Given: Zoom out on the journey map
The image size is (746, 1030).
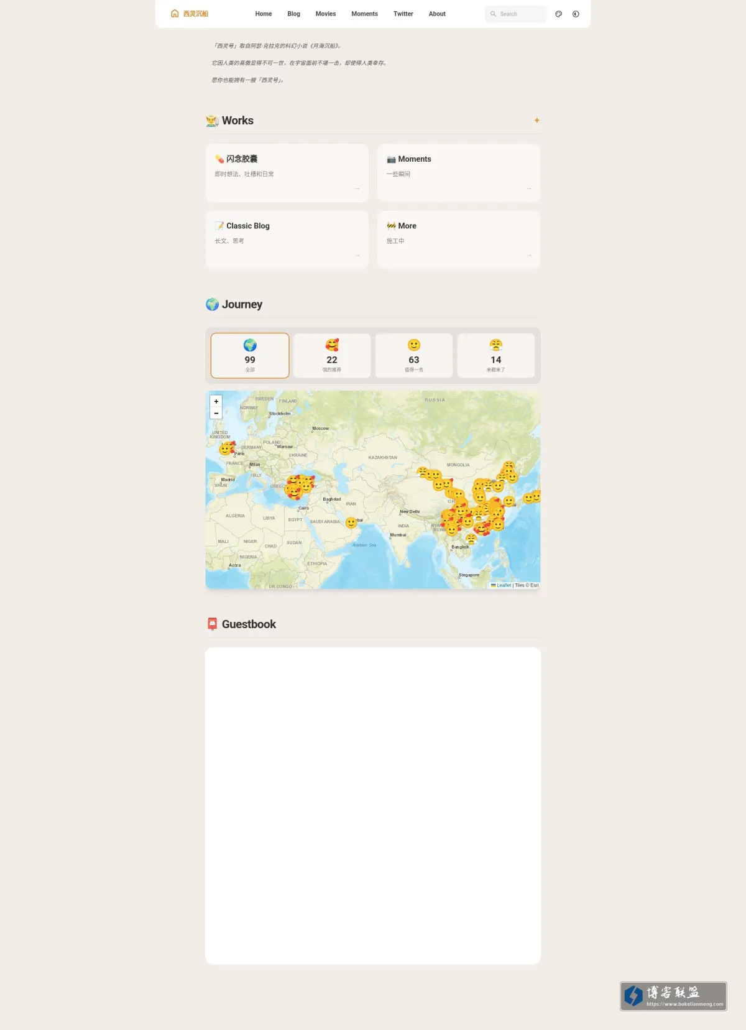Looking at the screenshot, I should (216, 413).
